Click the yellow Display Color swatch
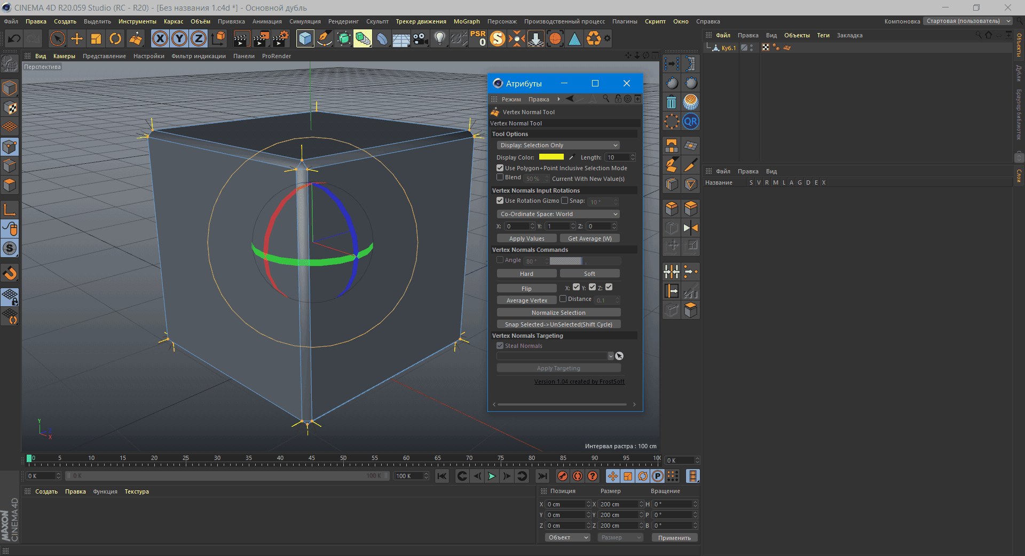Image resolution: width=1025 pixels, height=556 pixels. click(x=551, y=157)
